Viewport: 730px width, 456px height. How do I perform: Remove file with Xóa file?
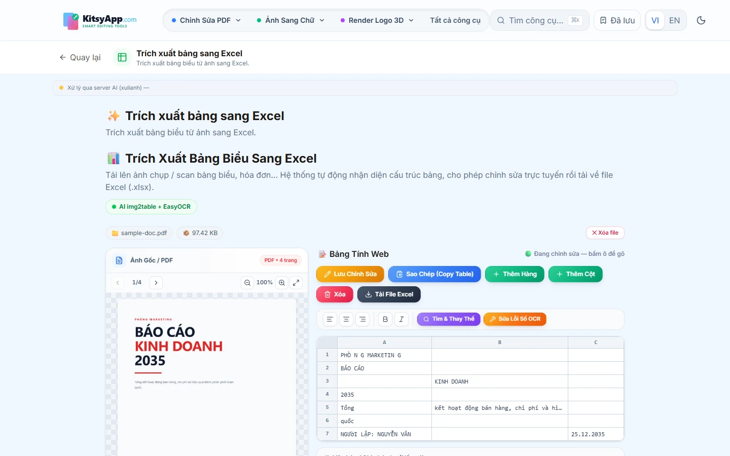[x=605, y=233]
